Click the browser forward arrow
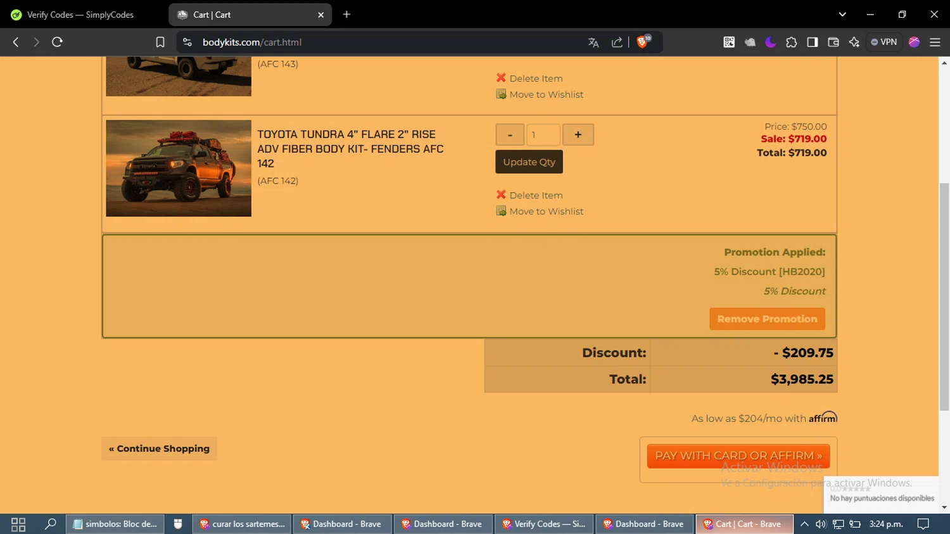 [x=36, y=42]
